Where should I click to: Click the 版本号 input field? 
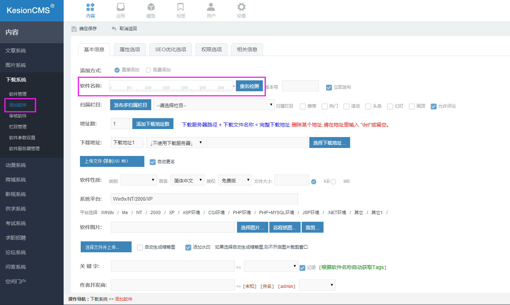click(300, 86)
